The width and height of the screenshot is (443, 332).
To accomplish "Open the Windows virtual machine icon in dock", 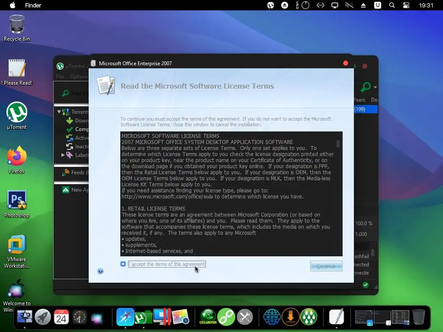I will point(162,317).
